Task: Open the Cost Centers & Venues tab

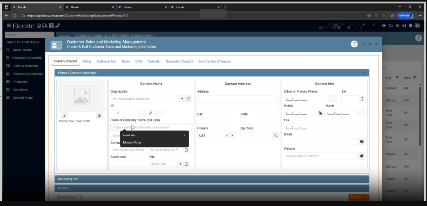Action: (214, 61)
